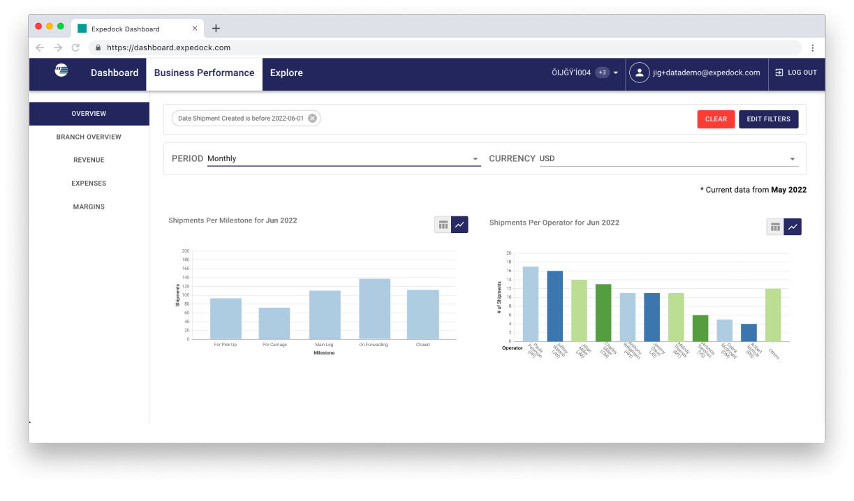Remove the Date Shipment Created filter chip

(x=313, y=118)
